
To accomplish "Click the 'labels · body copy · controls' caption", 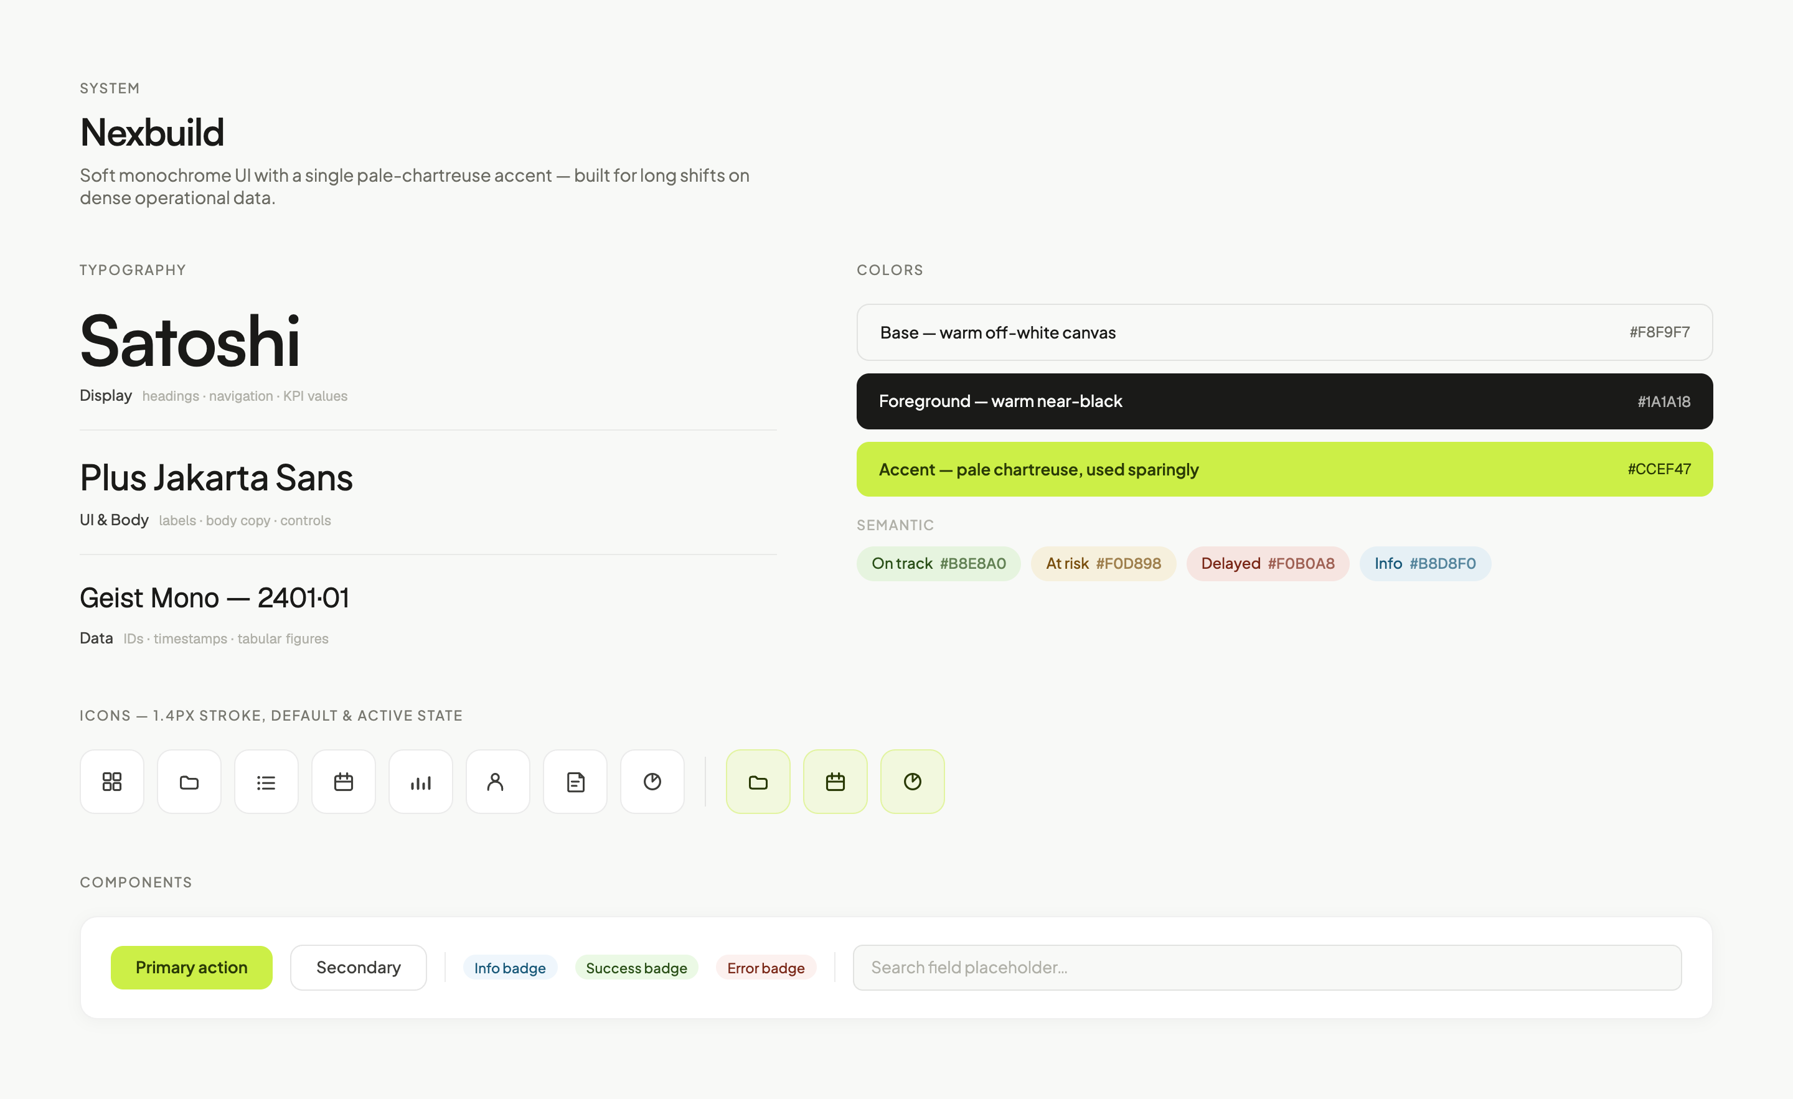I will 245,521.
